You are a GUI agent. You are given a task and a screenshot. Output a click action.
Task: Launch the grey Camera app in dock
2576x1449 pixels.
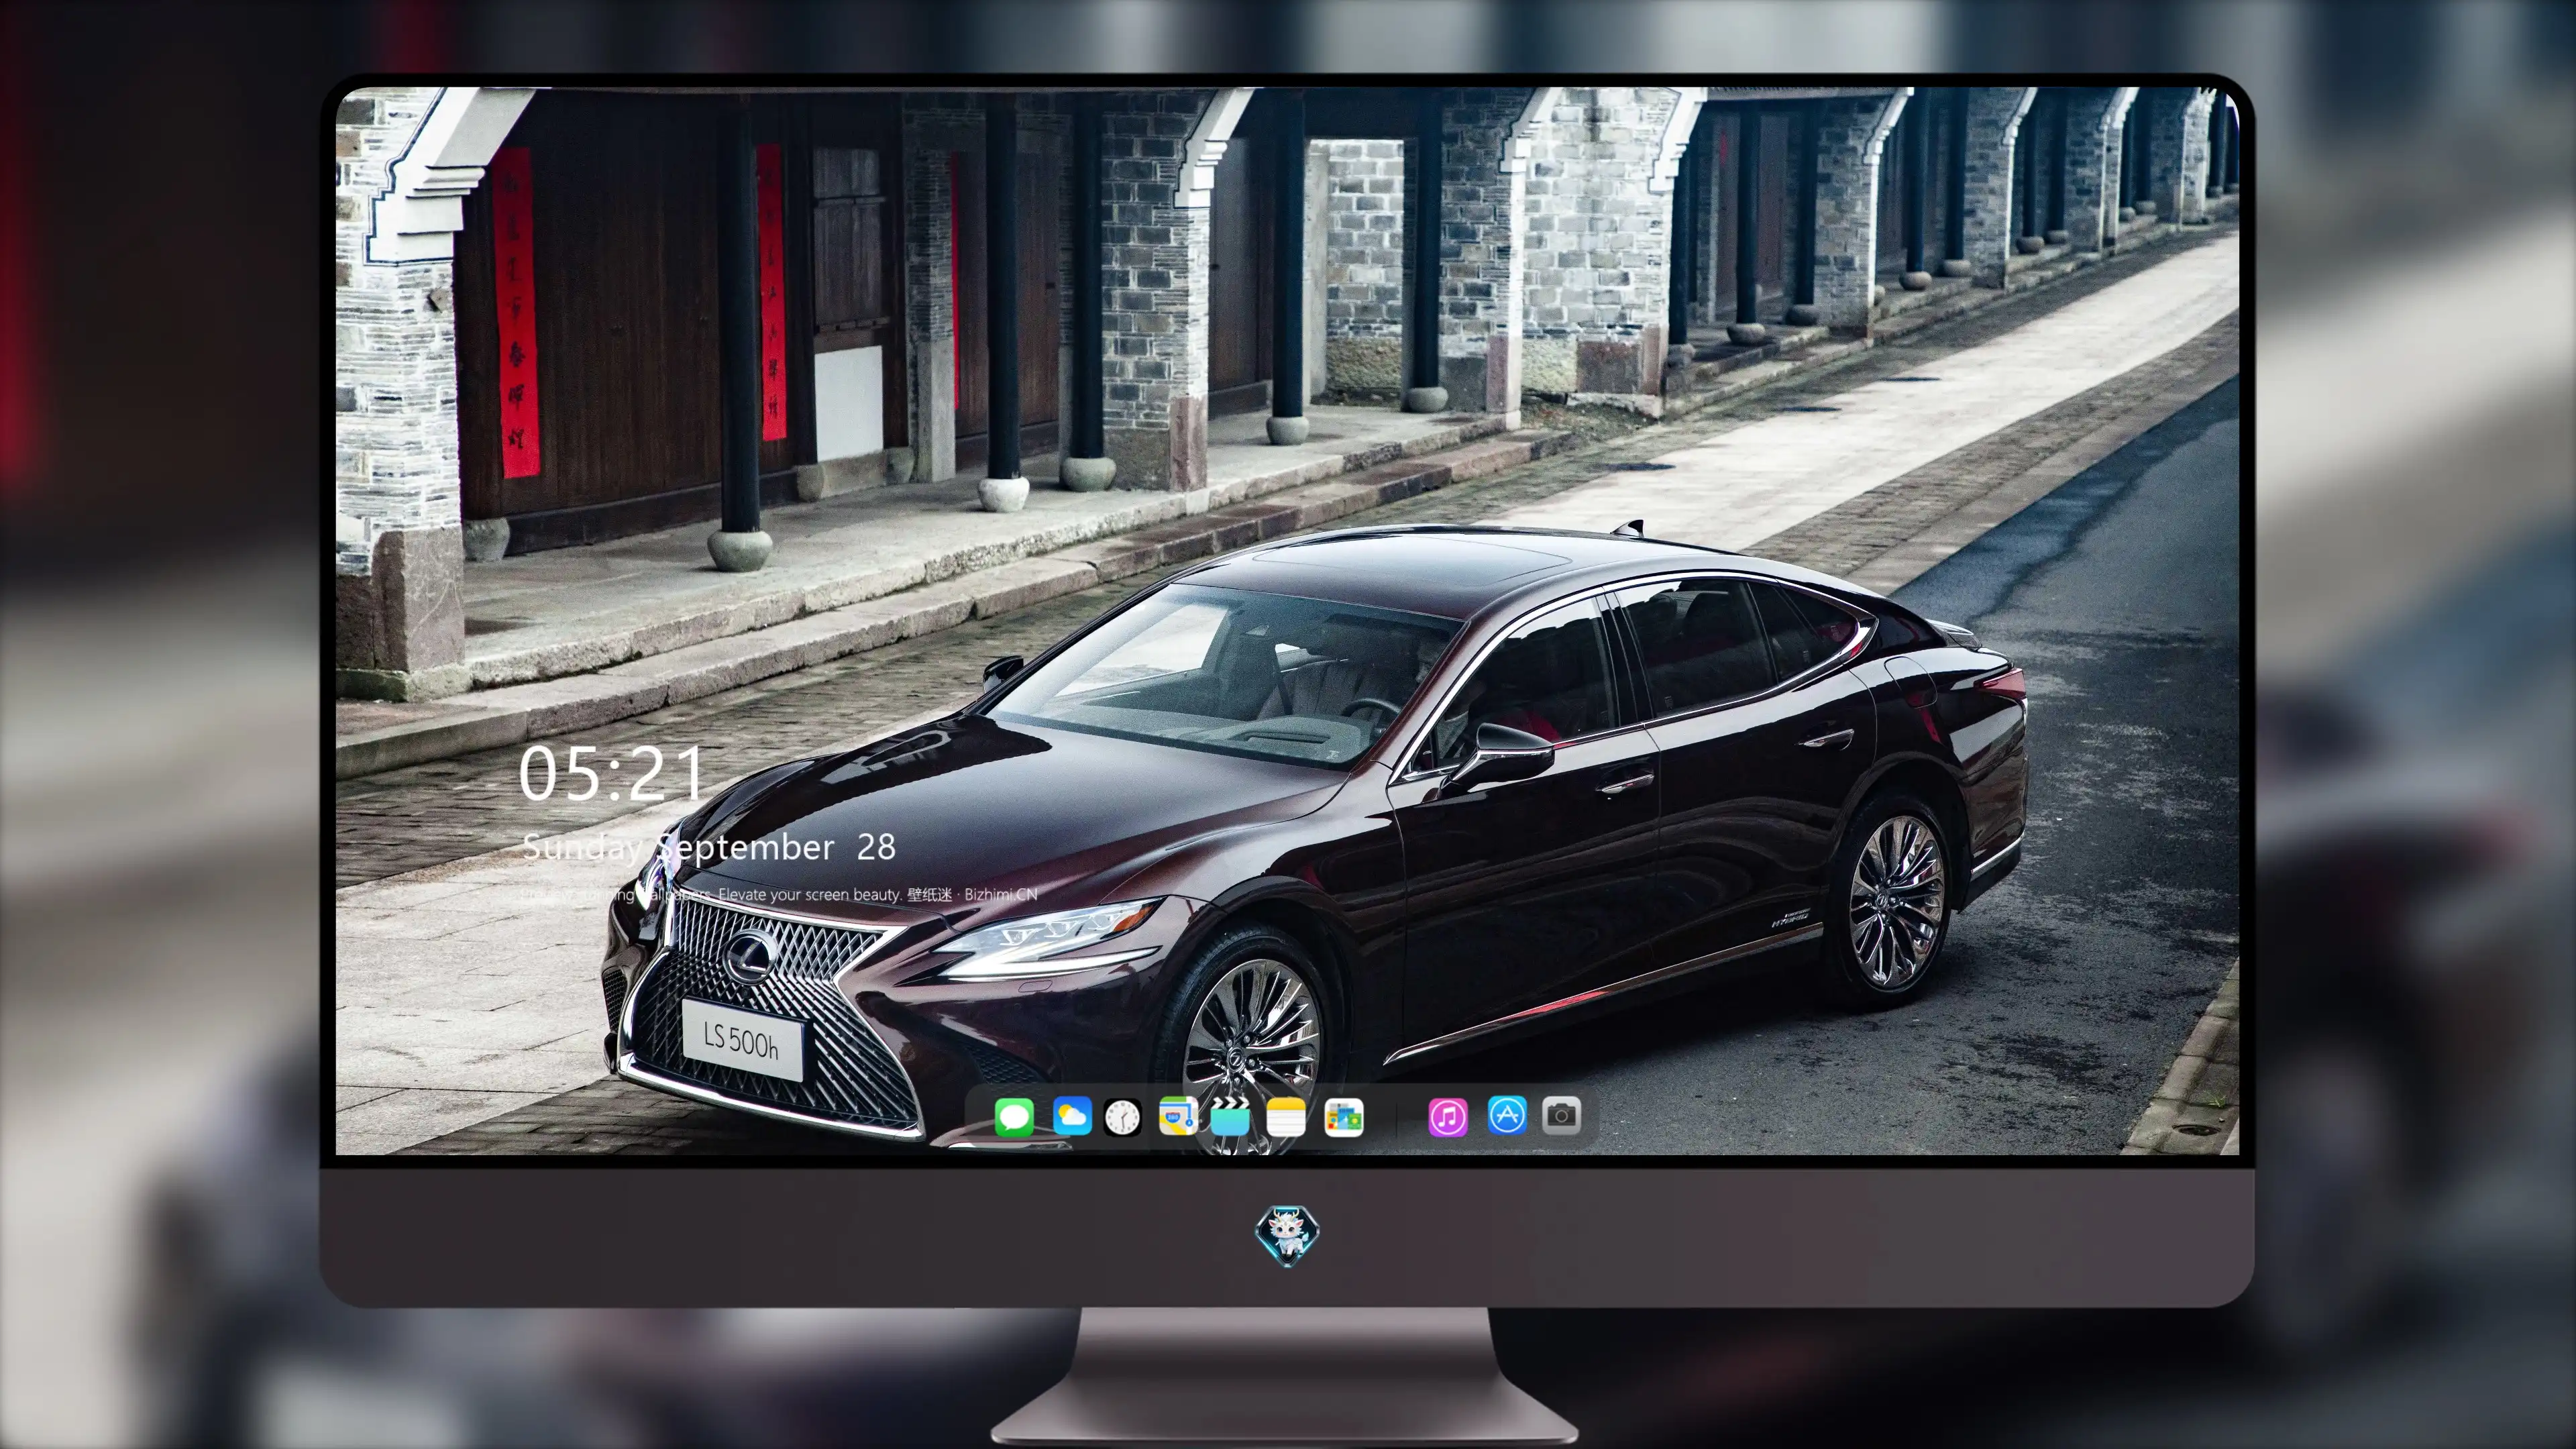(1562, 1115)
